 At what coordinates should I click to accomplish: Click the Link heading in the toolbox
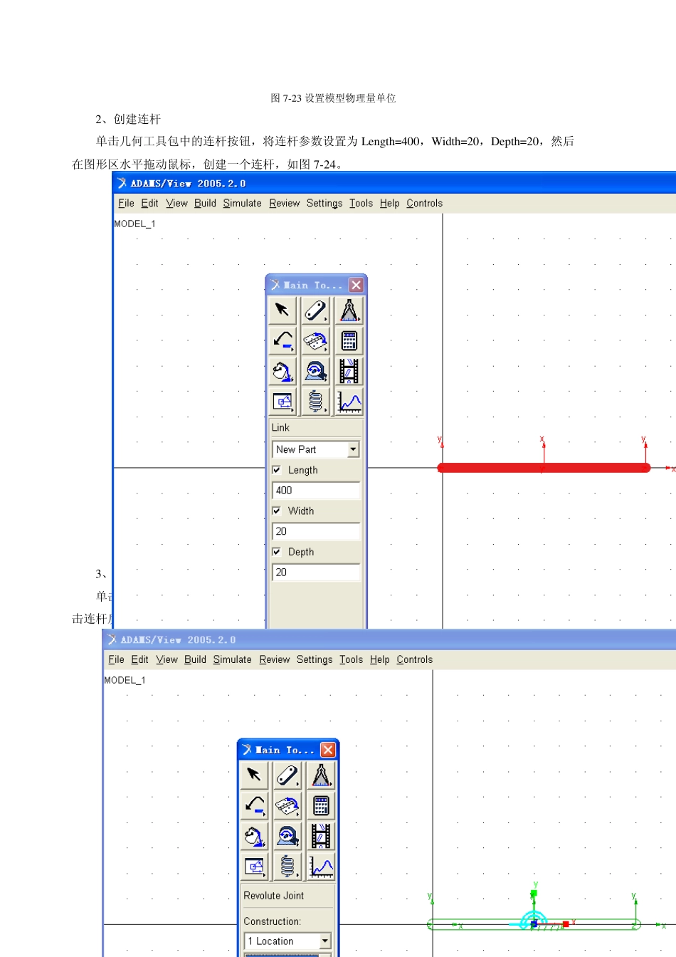tap(280, 427)
